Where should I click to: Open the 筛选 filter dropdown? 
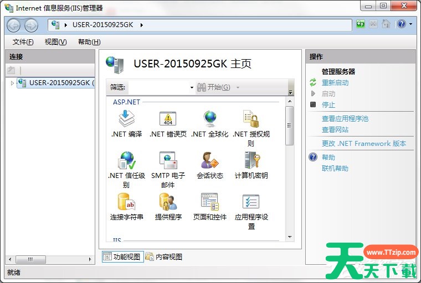click(x=192, y=87)
